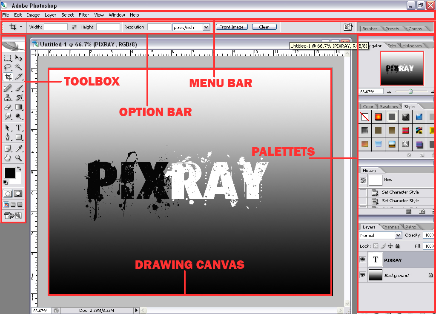Select the Magic Wand tool
This screenshot has height=314, width=436.
(x=18, y=67)
